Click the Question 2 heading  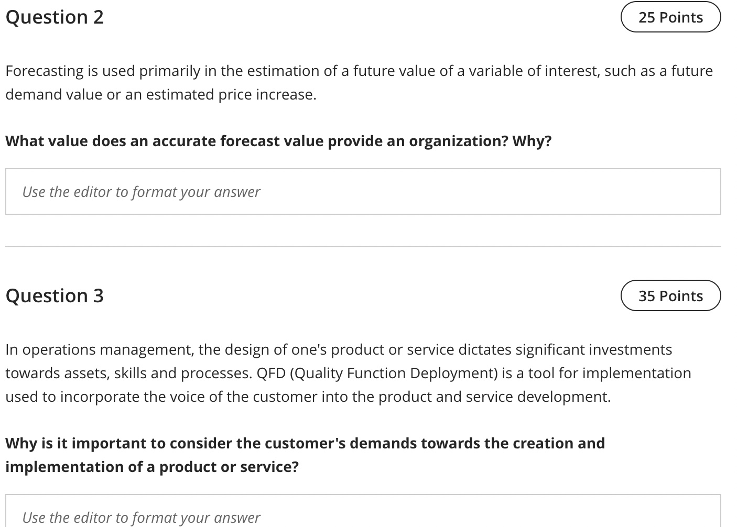pyautogui.click(x=55, y=17)
